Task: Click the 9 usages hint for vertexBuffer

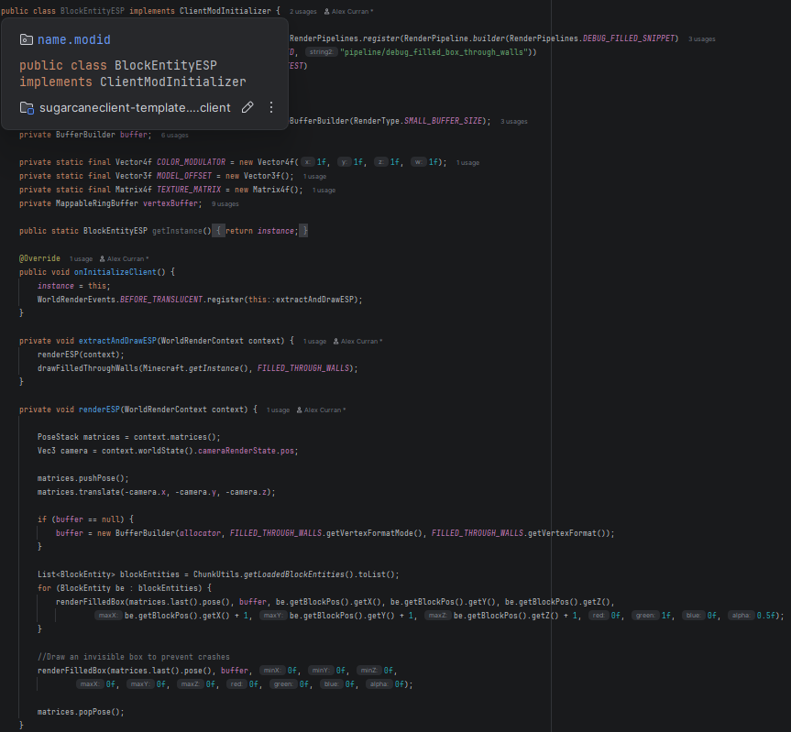Action: 225,203
